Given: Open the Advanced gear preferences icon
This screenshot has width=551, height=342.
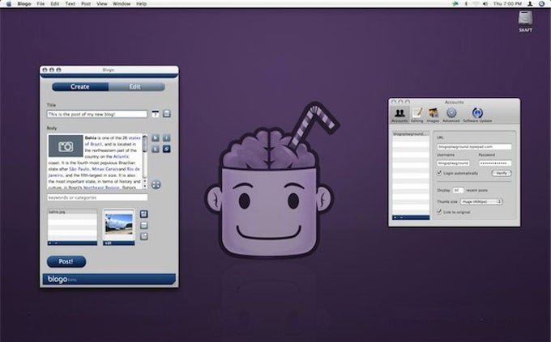Looking at the screenshot, I should pos(451,115).
